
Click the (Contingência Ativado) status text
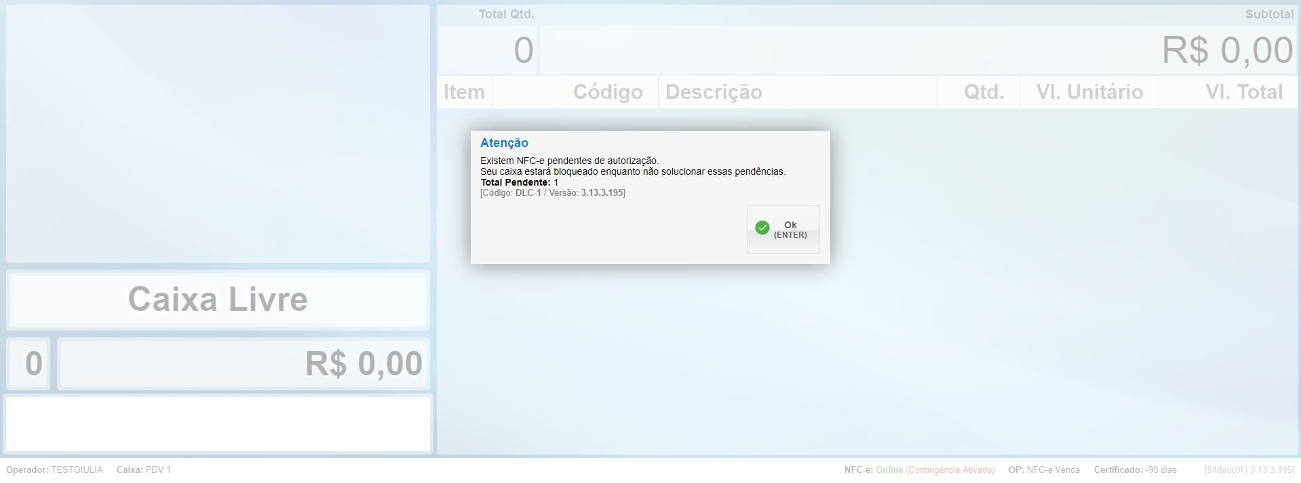tap(950, 469)
